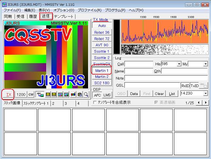The height and width of the screenshot is (159, 211).
Task: Click the TX transmit button
Action: (x=9, y=95)
